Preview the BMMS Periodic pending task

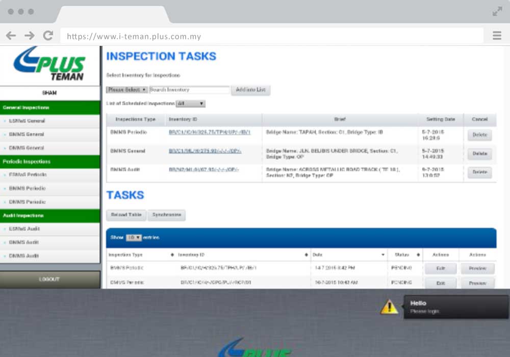477,269
